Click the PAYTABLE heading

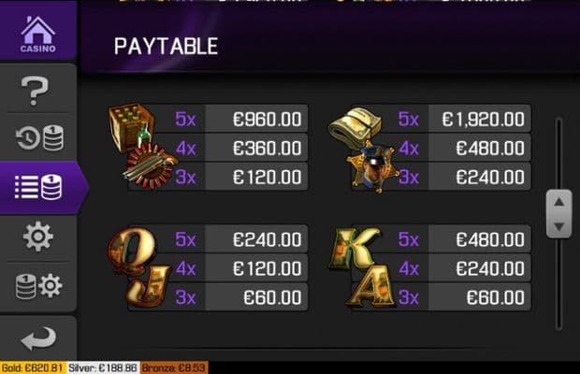tap(166, 46)
